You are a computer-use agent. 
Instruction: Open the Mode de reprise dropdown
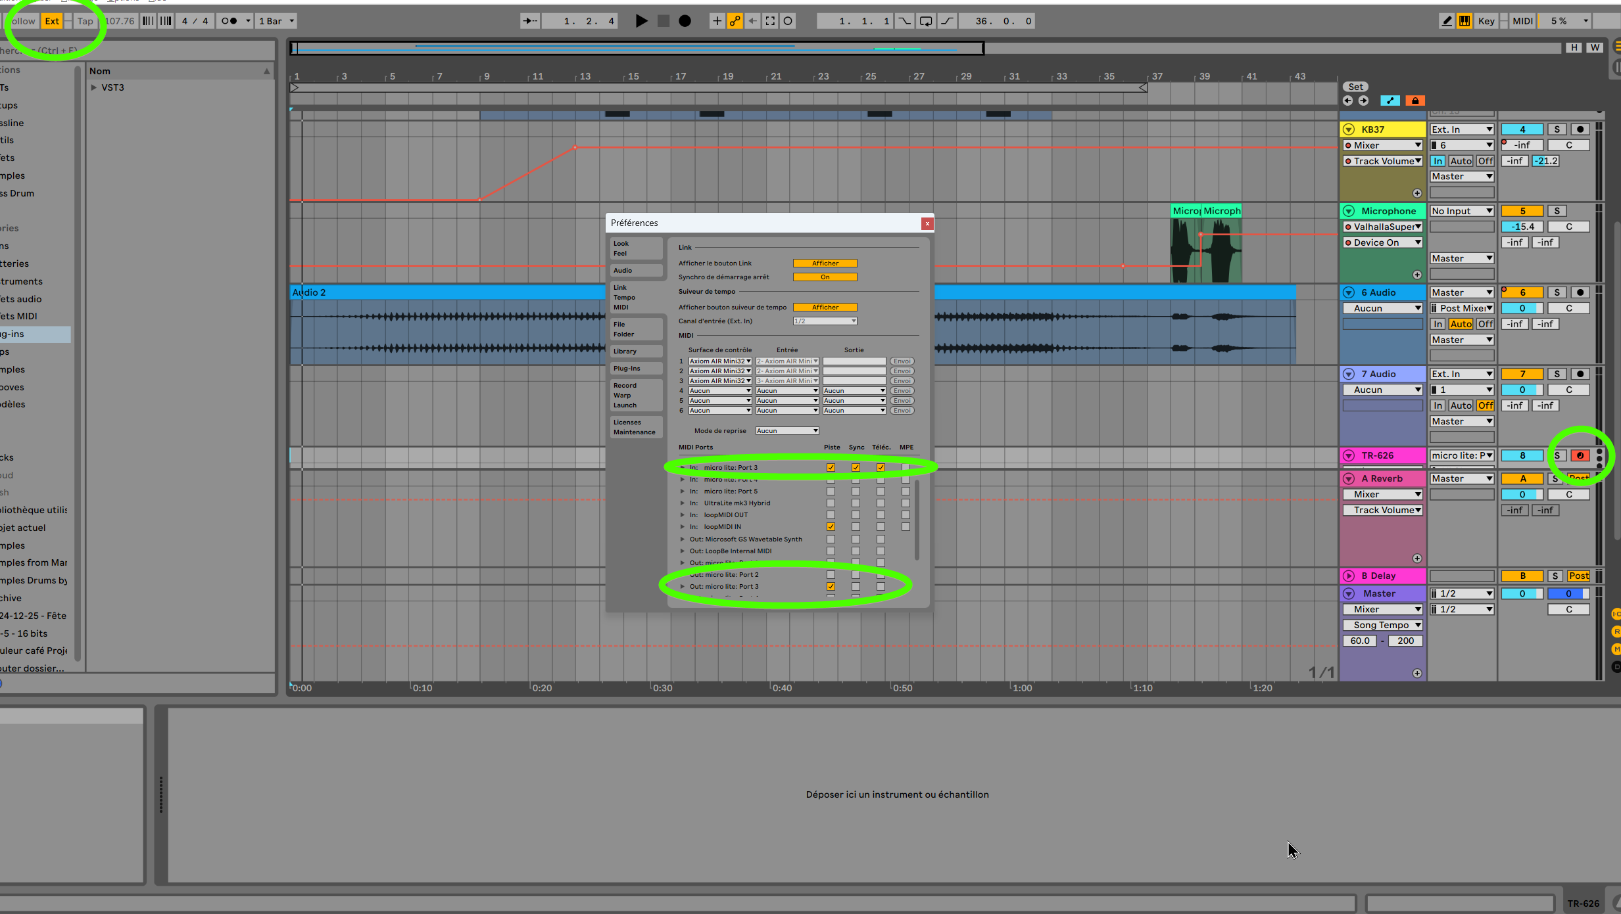click(x=786, y=431)
